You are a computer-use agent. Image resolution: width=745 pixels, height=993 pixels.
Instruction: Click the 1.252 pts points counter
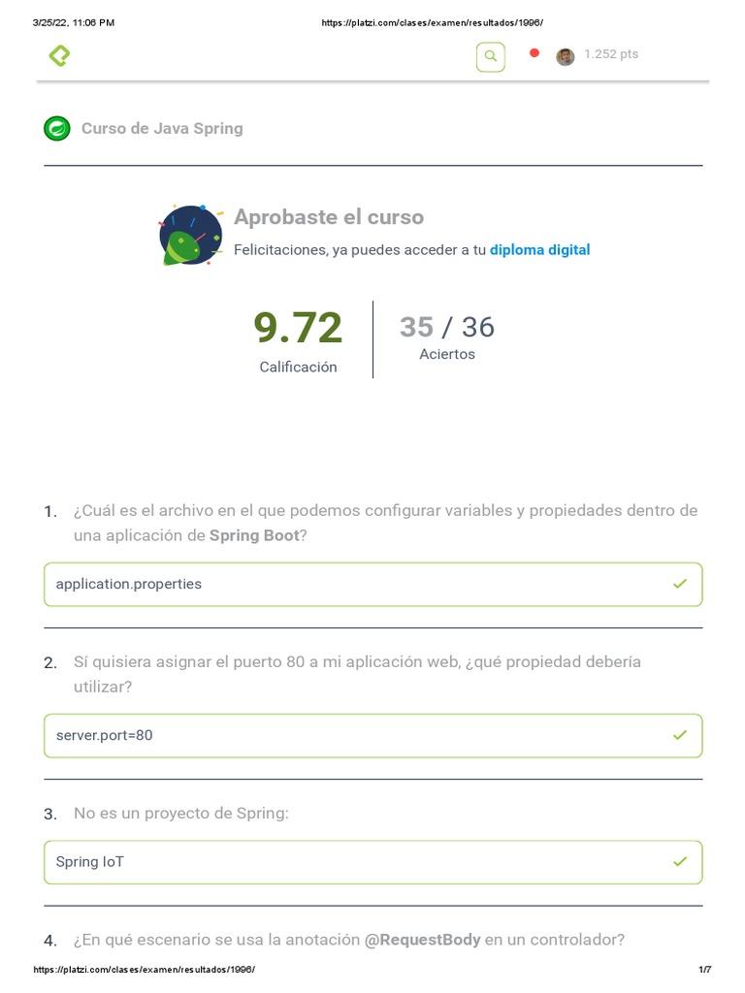[x=611, y=54]
